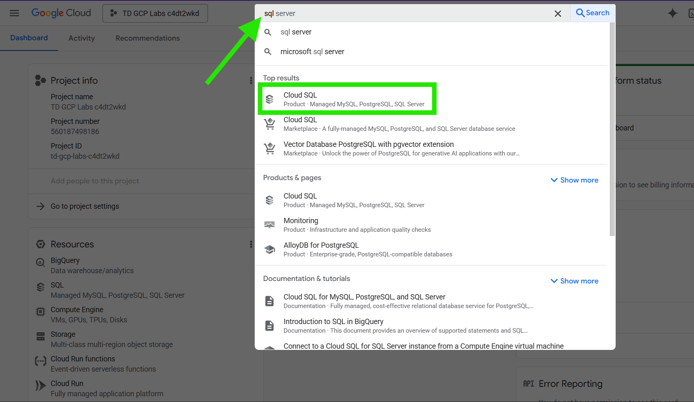Click the Storage resource icon
Image resolution: width=694 pixels, height=402 pixels.
[41, 336]
